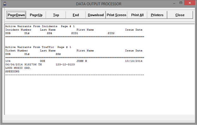Download the report output
The width and height of the screenshot is (197, 125).
96,15
